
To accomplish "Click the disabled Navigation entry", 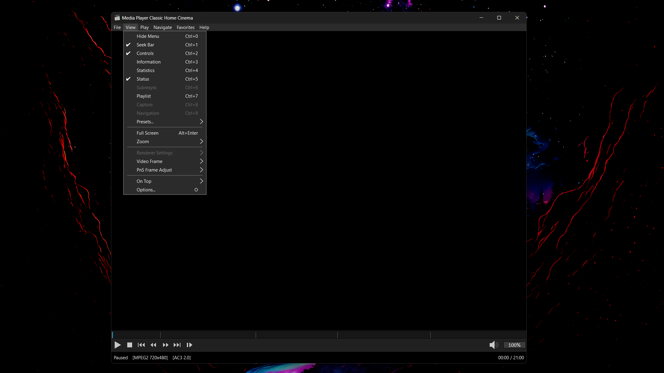I will click(165, 113).
